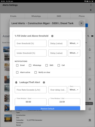
Task: Enable SMS notifications checkbox
Action: click(x=47, y=65)
